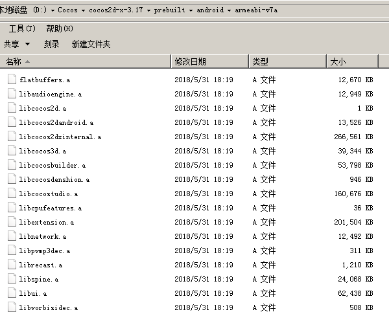Click the 刻录 toolbar button
Viewport: 389px width, 312px height.
[x=52, y=44]
